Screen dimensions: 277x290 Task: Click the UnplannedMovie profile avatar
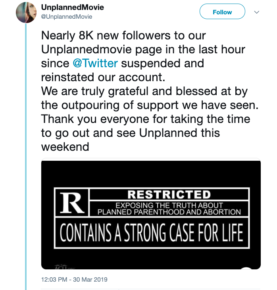point(26,13)
